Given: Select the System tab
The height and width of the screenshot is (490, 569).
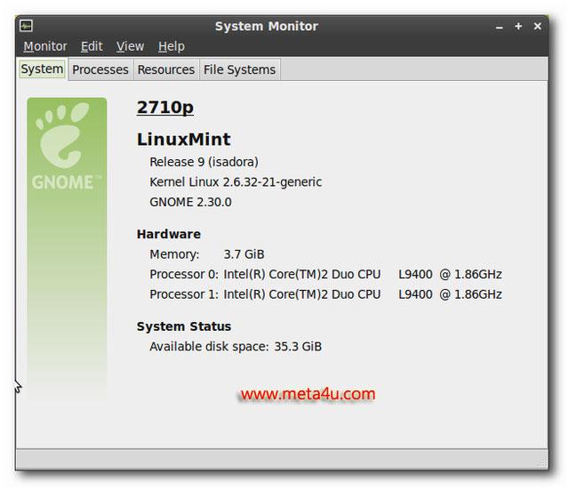Looking at the screenshot, I should [x=42, y=68].
